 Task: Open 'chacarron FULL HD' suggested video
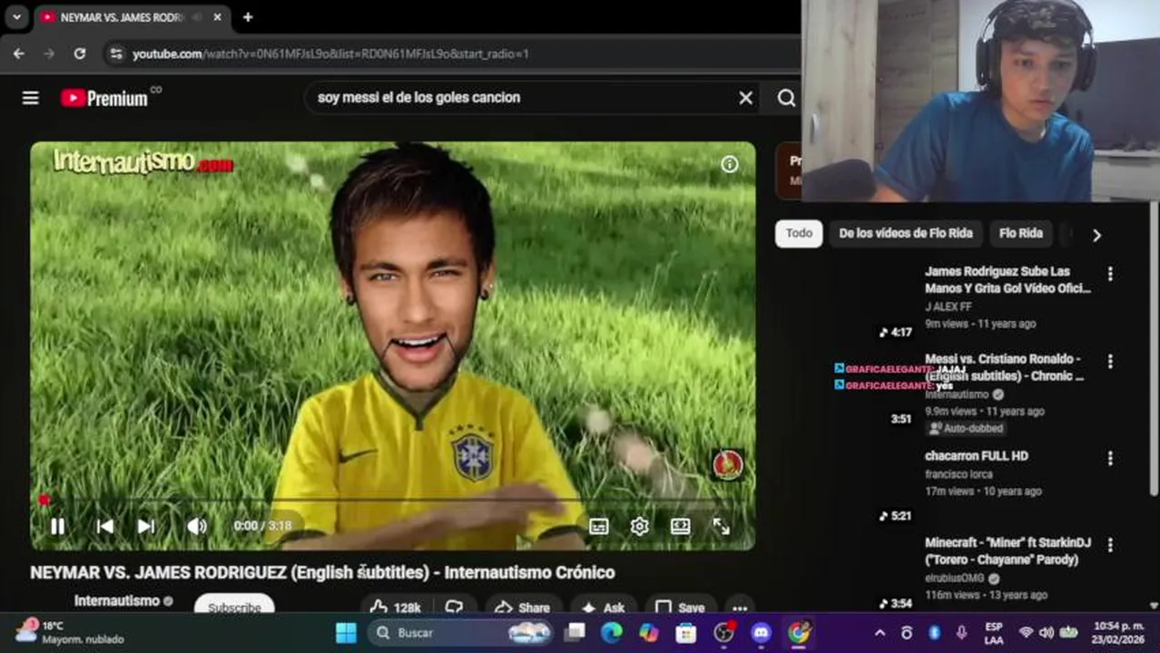[977, 456]
